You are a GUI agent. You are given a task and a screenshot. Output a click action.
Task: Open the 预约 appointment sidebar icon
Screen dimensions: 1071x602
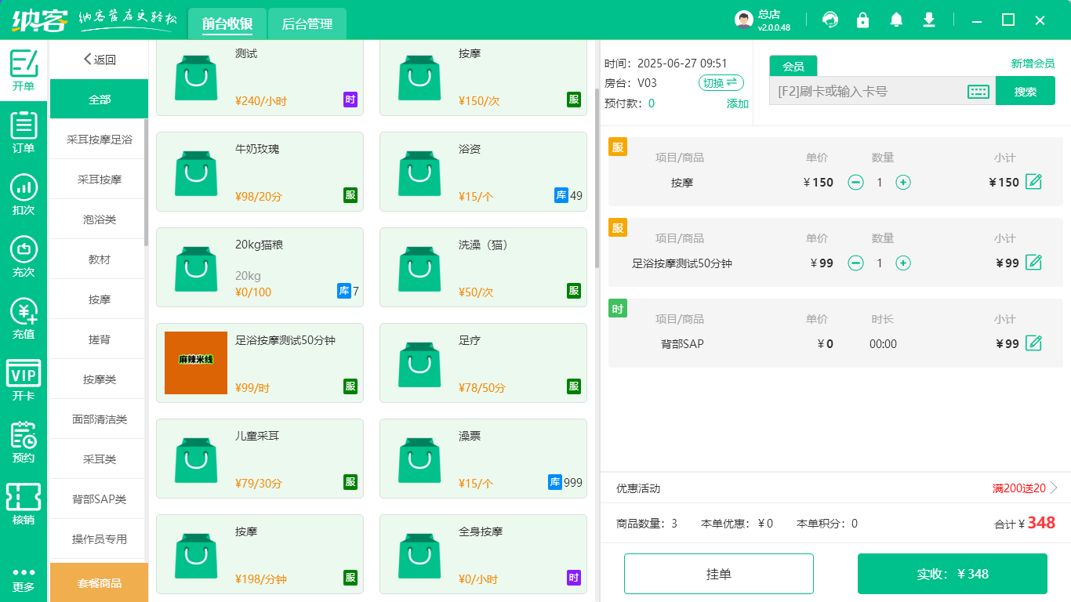point(24,442)
